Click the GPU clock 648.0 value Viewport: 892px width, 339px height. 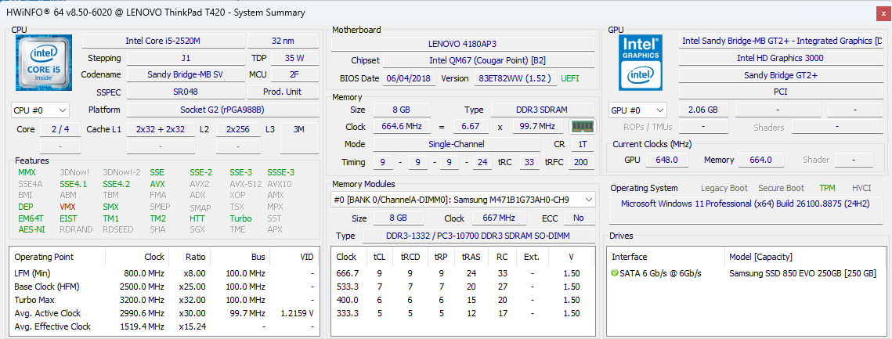click(x=666, y=160)
